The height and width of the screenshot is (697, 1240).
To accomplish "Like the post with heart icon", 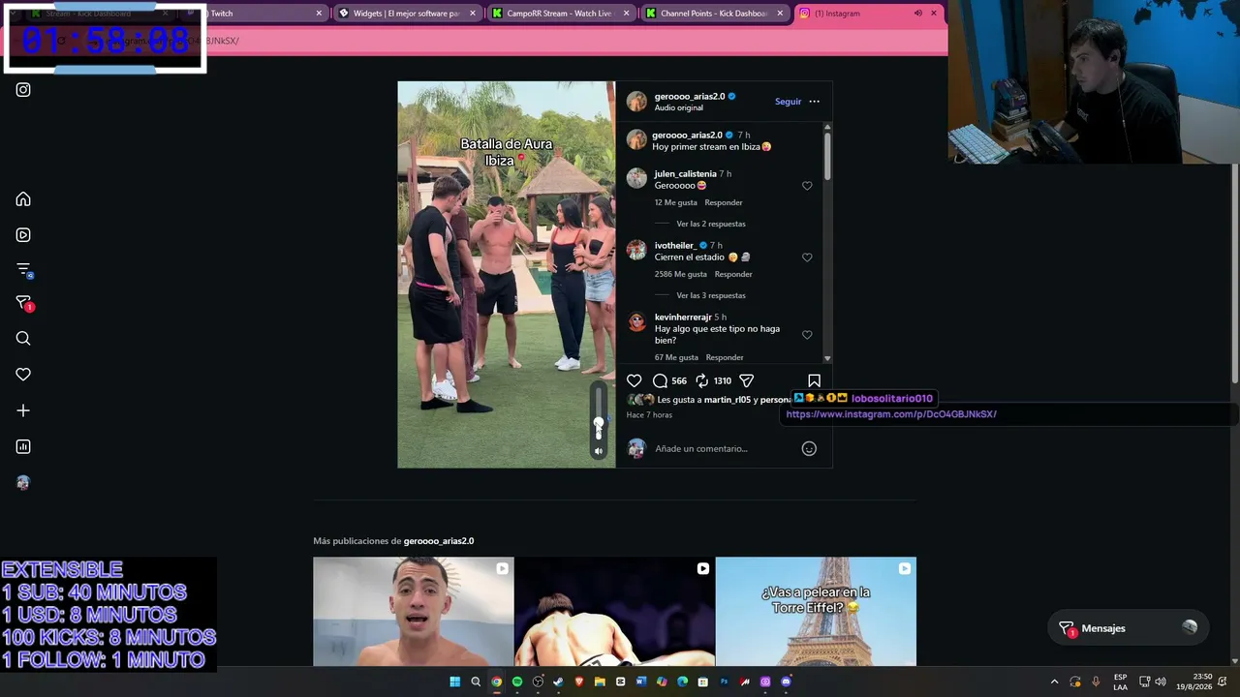I will click(x=635, y=381).
